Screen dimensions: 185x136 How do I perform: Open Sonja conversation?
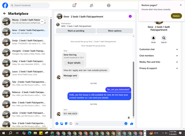click(25, 42)
